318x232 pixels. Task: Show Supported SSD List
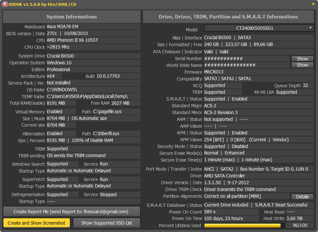pos(107,223)
